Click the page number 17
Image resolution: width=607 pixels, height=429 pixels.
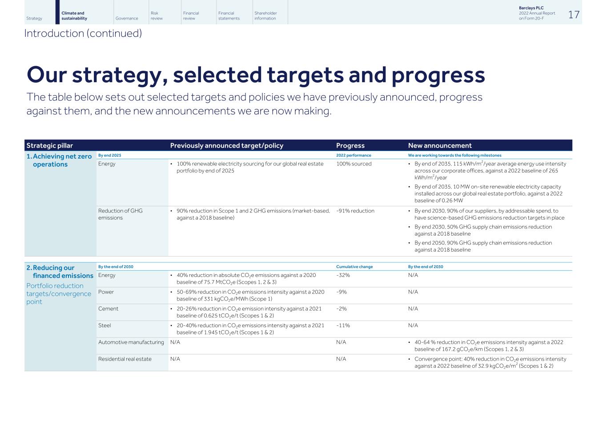(x=574, y=15)
